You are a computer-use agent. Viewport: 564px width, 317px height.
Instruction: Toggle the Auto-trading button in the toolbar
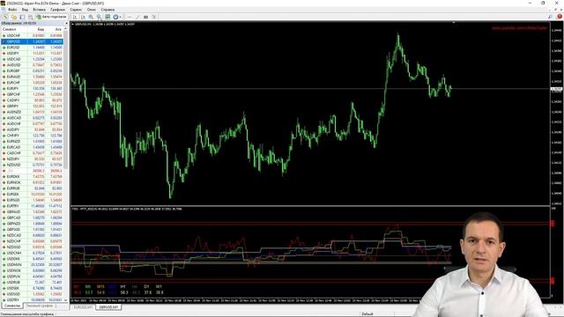click(51, 17)
